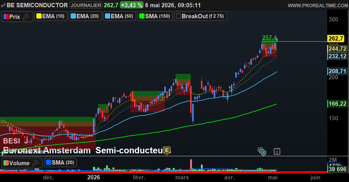Screen dimensions: 349x182
Task: Click the 150 price scale value
Action: click(333, 118)
